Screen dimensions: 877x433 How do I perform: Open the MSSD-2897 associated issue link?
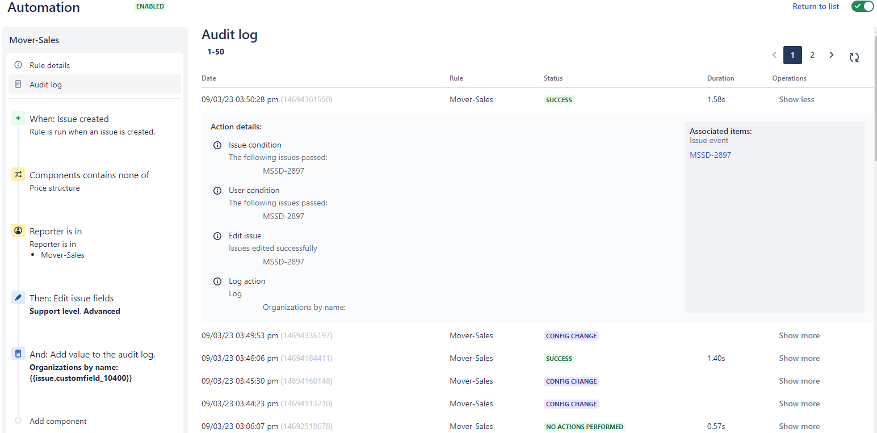coord(710,155)
